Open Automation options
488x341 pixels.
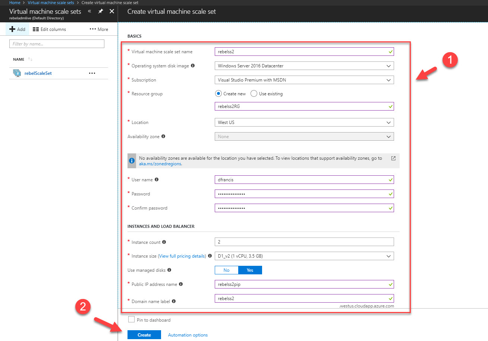point(188,335)
